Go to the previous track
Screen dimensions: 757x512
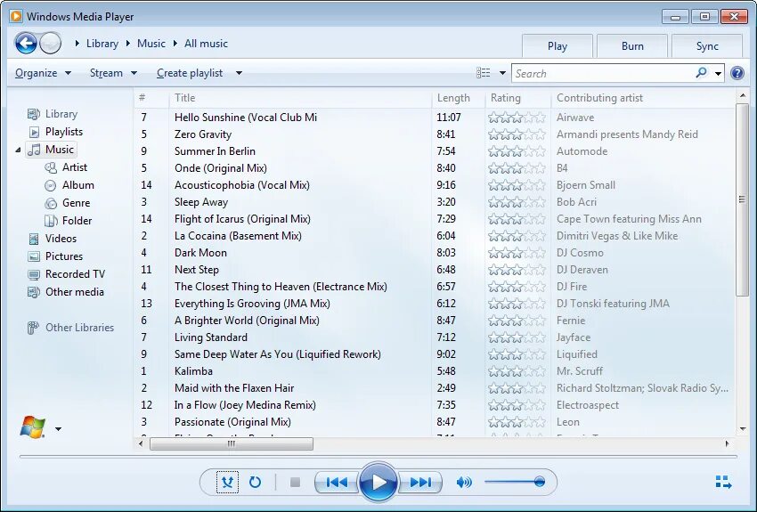337,482
